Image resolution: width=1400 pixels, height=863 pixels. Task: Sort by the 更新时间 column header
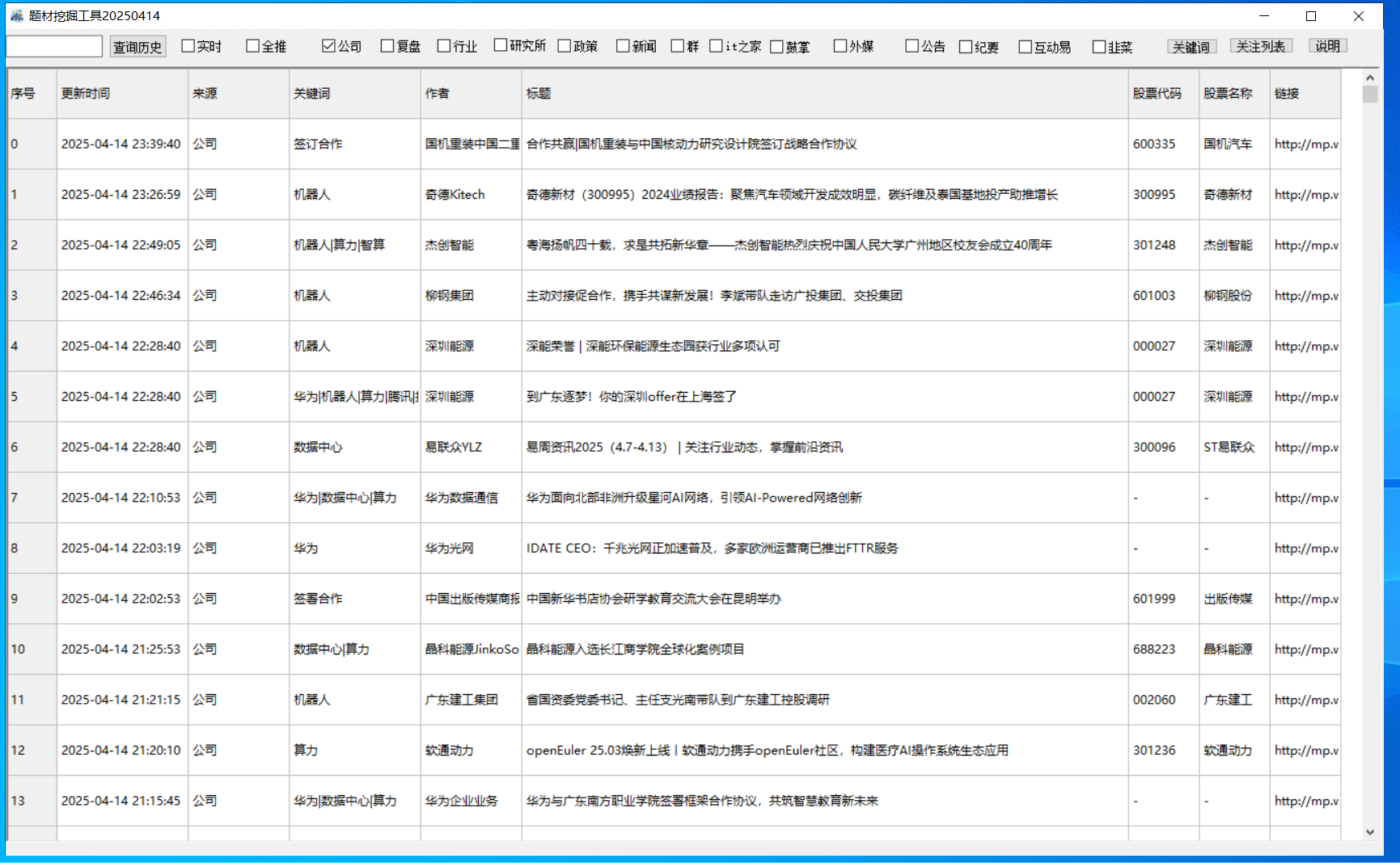122,94
